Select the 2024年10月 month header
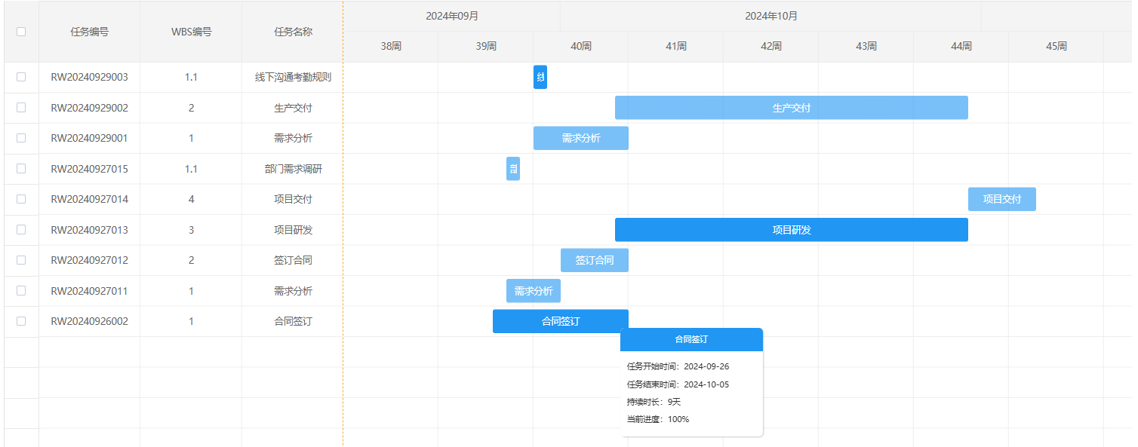Image resolution: width=1138 pixels, height=447 pixels. (770, 16)
